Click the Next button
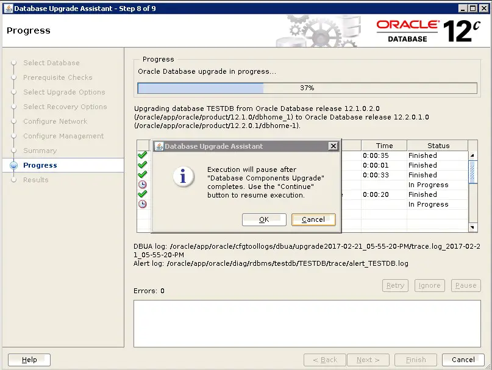The image size is (492, 370). tap(368, 360)
